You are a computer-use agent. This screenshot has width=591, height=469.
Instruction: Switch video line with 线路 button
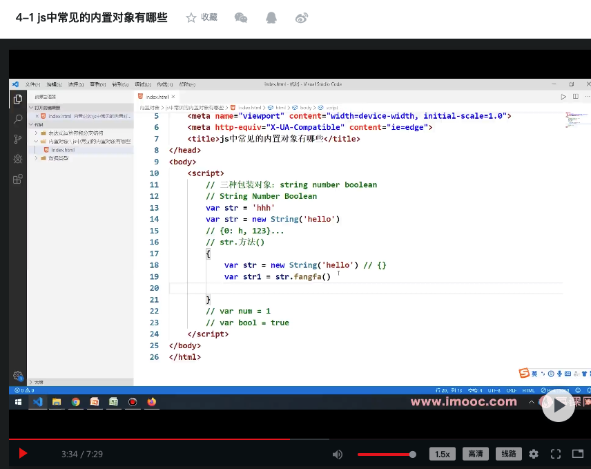click(x=508, y=454)
